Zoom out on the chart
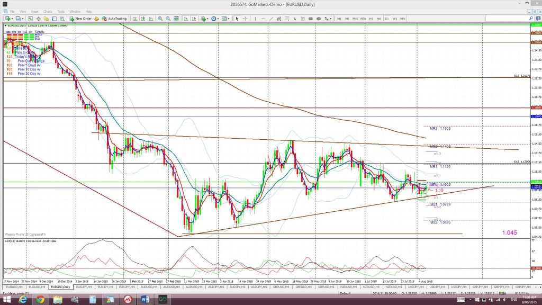This screenshot has height=305, width=542. point(168,19)
